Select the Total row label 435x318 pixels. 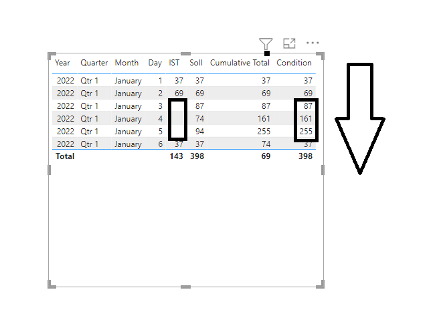(65, 156)
